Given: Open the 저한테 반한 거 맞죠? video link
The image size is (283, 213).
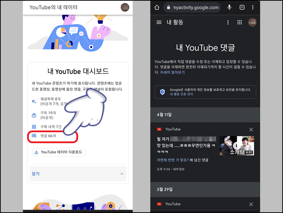Looking at the screenshot, I should [173, 160].
